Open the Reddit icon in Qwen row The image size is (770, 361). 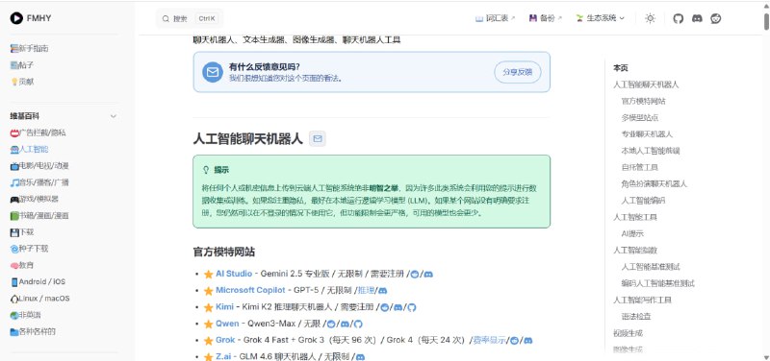(x=331, y=325)
